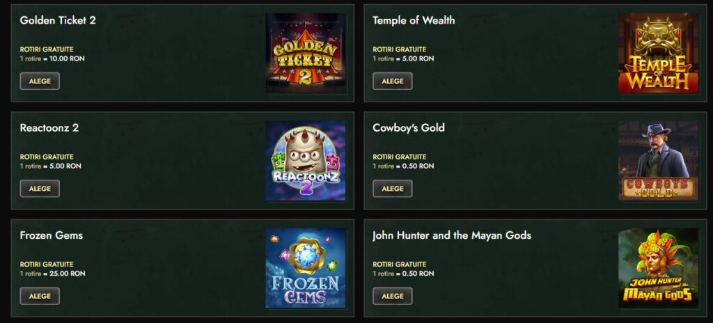
Task: Open the Temple of Wealth game thumbnail
Action: (x=659, y=53)
